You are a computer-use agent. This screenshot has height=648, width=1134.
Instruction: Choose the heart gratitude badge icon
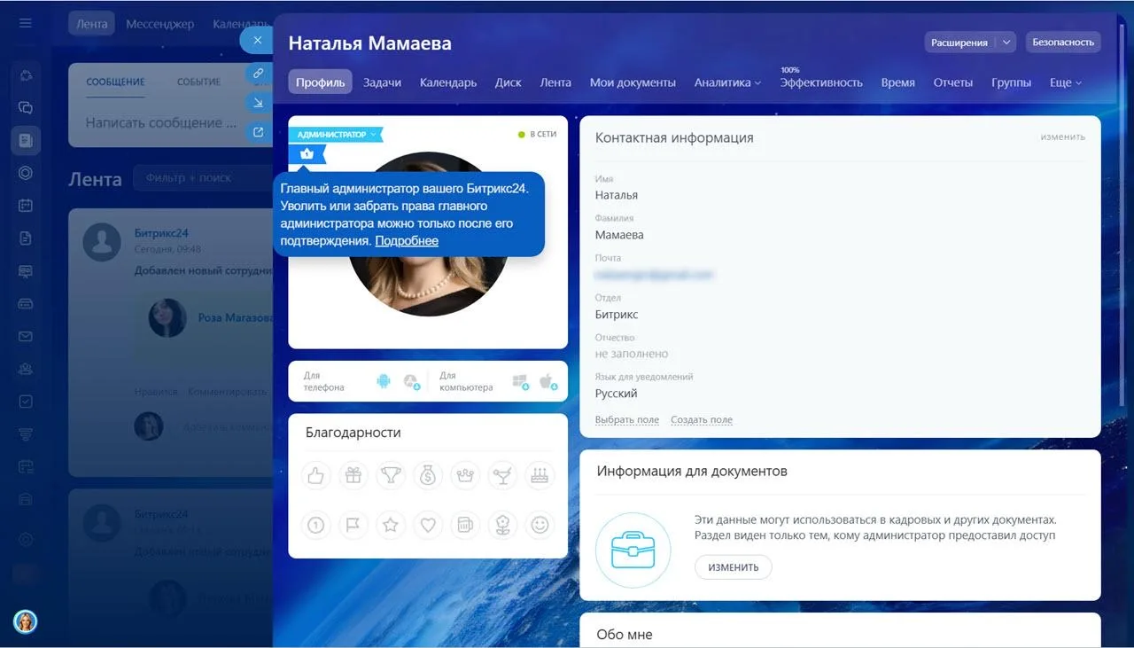tap(428, 526)
